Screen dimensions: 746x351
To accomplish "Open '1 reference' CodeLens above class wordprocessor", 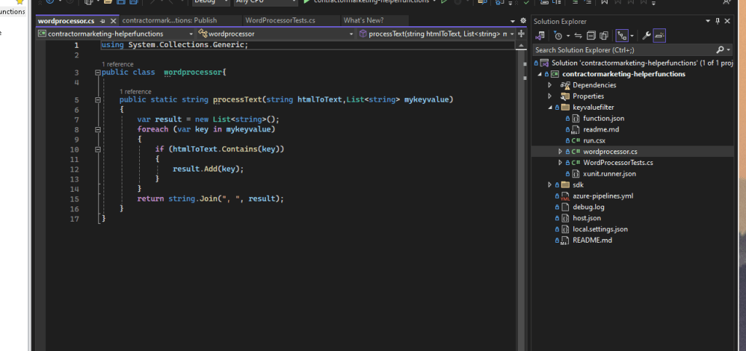I will [117, 64].
